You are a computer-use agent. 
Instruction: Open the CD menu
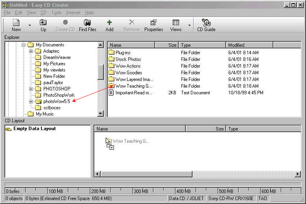43,13
